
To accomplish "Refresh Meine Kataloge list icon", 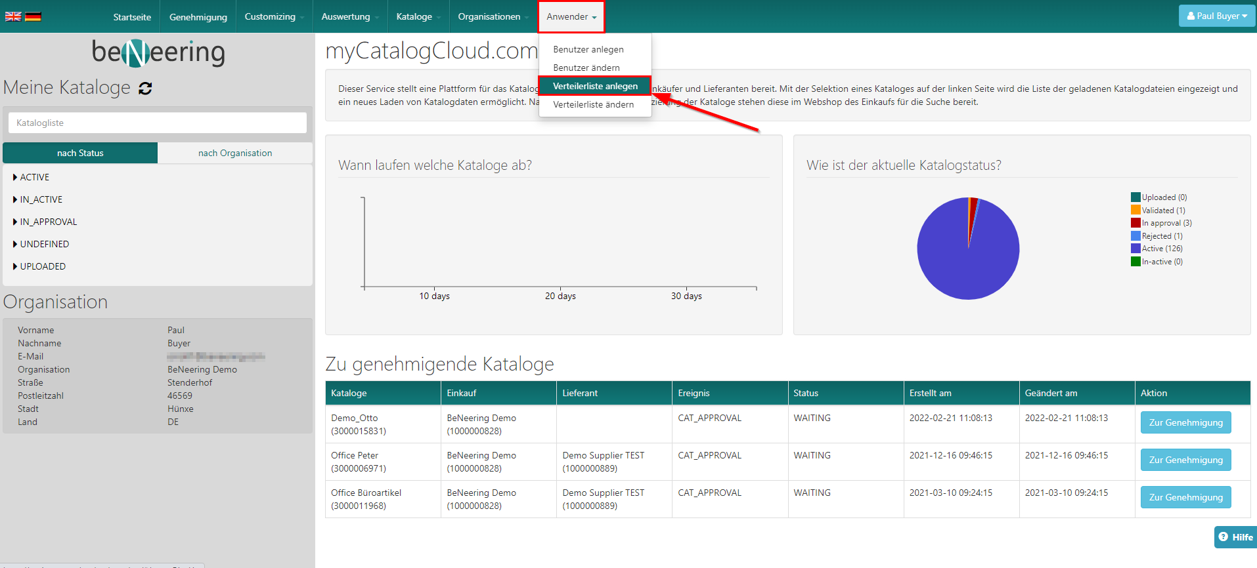I will pyautogui.click(x=145, y=88).
